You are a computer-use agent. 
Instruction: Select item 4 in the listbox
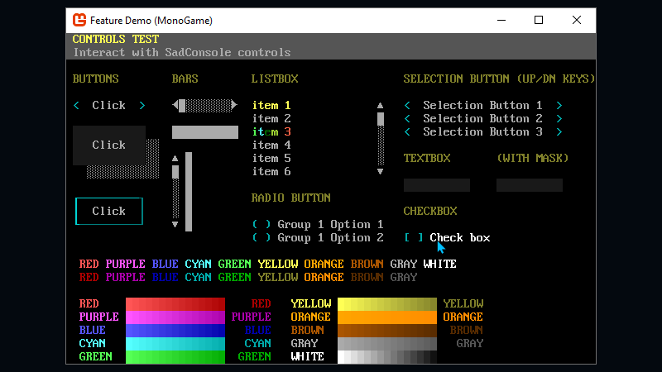[x=271, y=145]
